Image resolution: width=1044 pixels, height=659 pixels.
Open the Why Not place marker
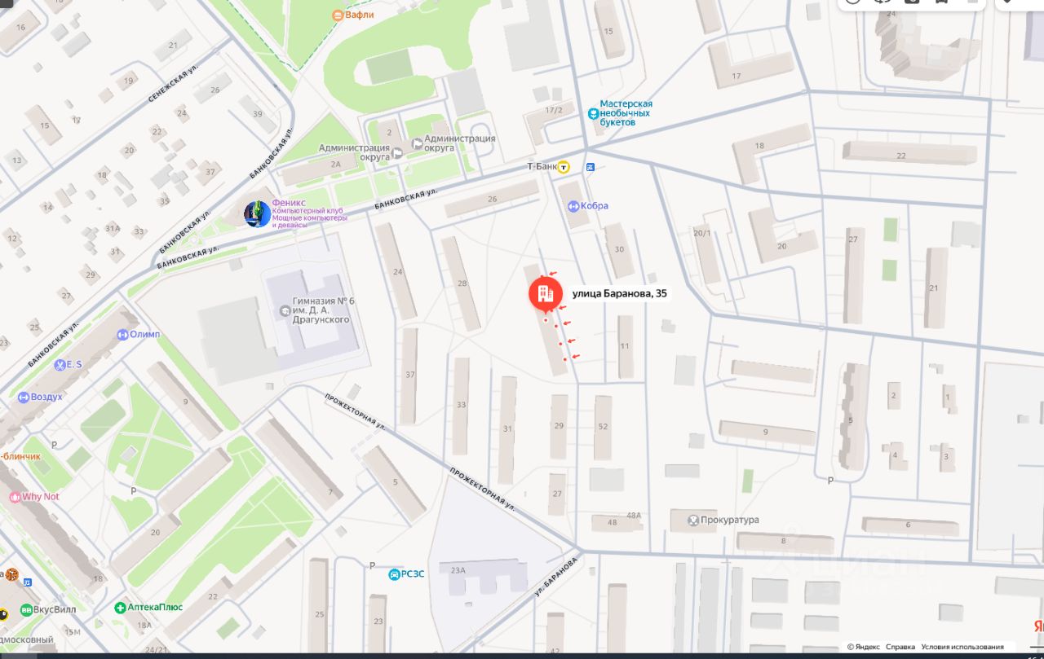coord(14,497)
